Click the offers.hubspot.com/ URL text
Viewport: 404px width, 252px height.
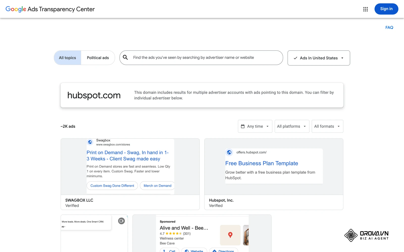[x=251, y=152]
